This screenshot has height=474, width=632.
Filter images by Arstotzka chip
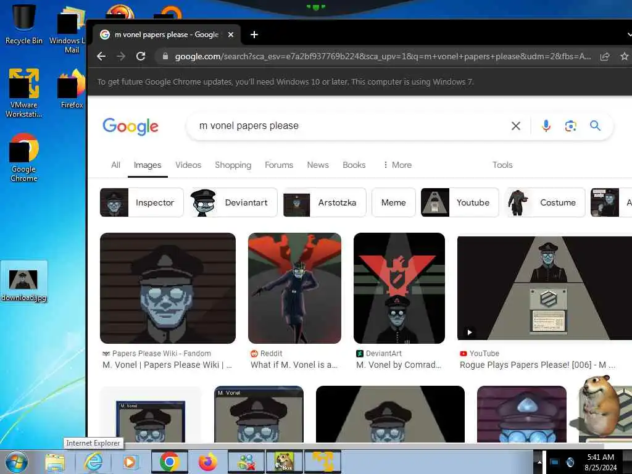pyautogui.click(x=325, y=202)
